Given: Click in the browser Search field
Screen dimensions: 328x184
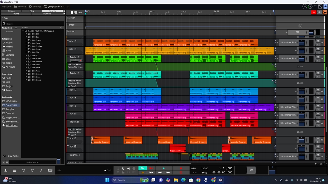Looking at the screenshot, I should pos(33,24).
